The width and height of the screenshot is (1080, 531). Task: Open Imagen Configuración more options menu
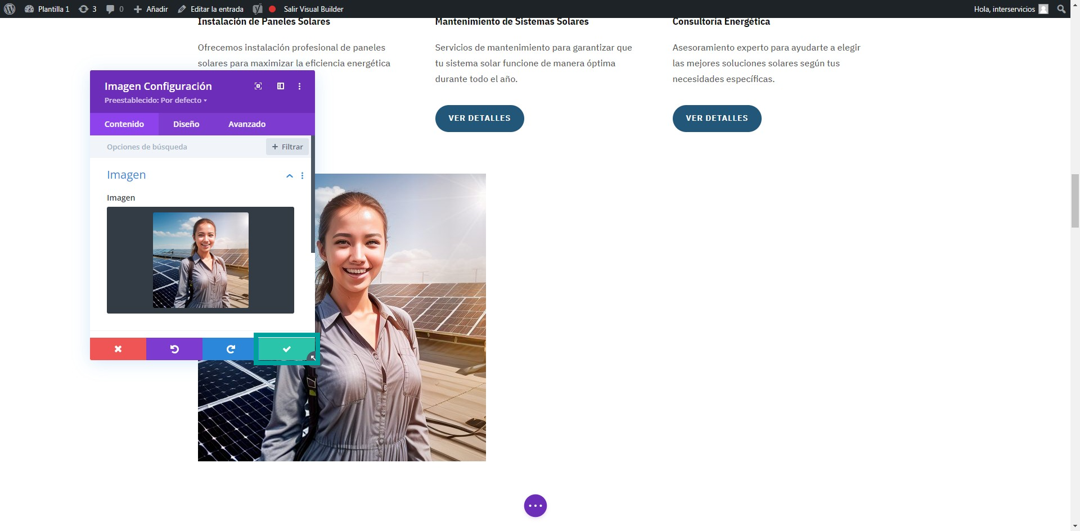pyautogui.click(x=299, y=86)
